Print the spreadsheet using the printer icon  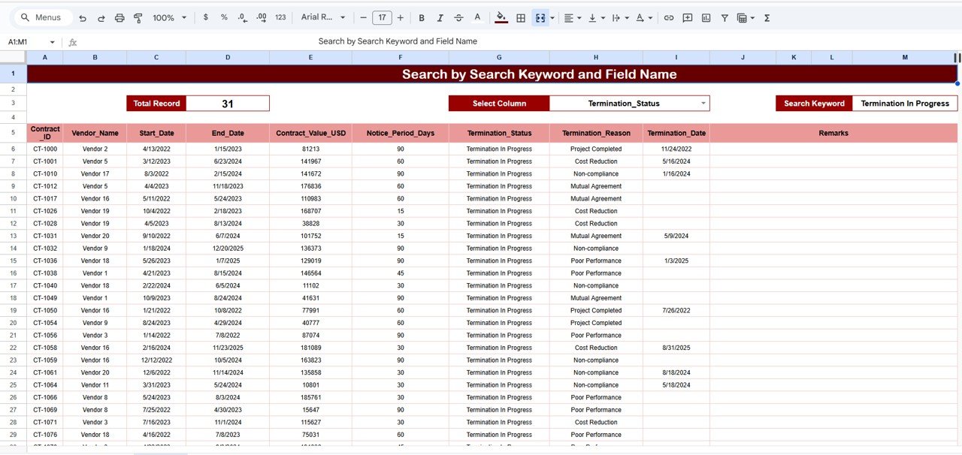(119, 17)
